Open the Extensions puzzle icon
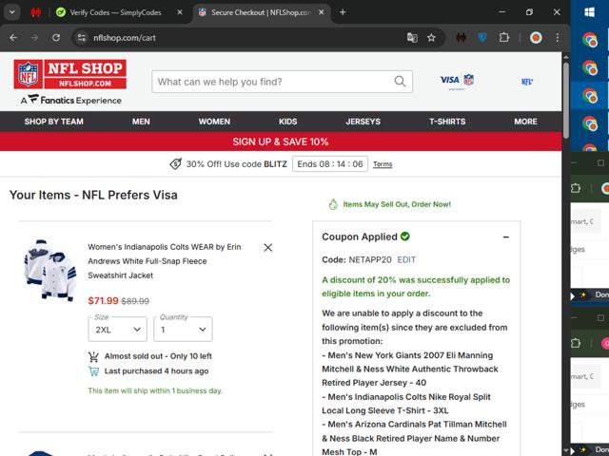 503,38
